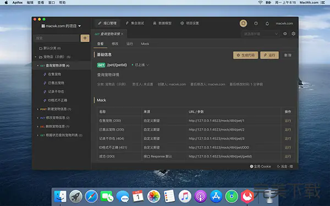Click the gold 运行 button
The image size is (330, 206).
pos(269,55)
